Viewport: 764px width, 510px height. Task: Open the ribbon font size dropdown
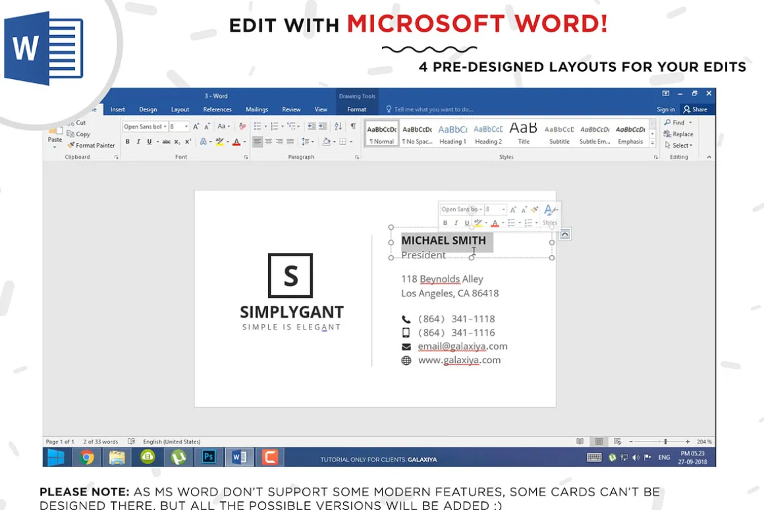(x=186, y=127)
